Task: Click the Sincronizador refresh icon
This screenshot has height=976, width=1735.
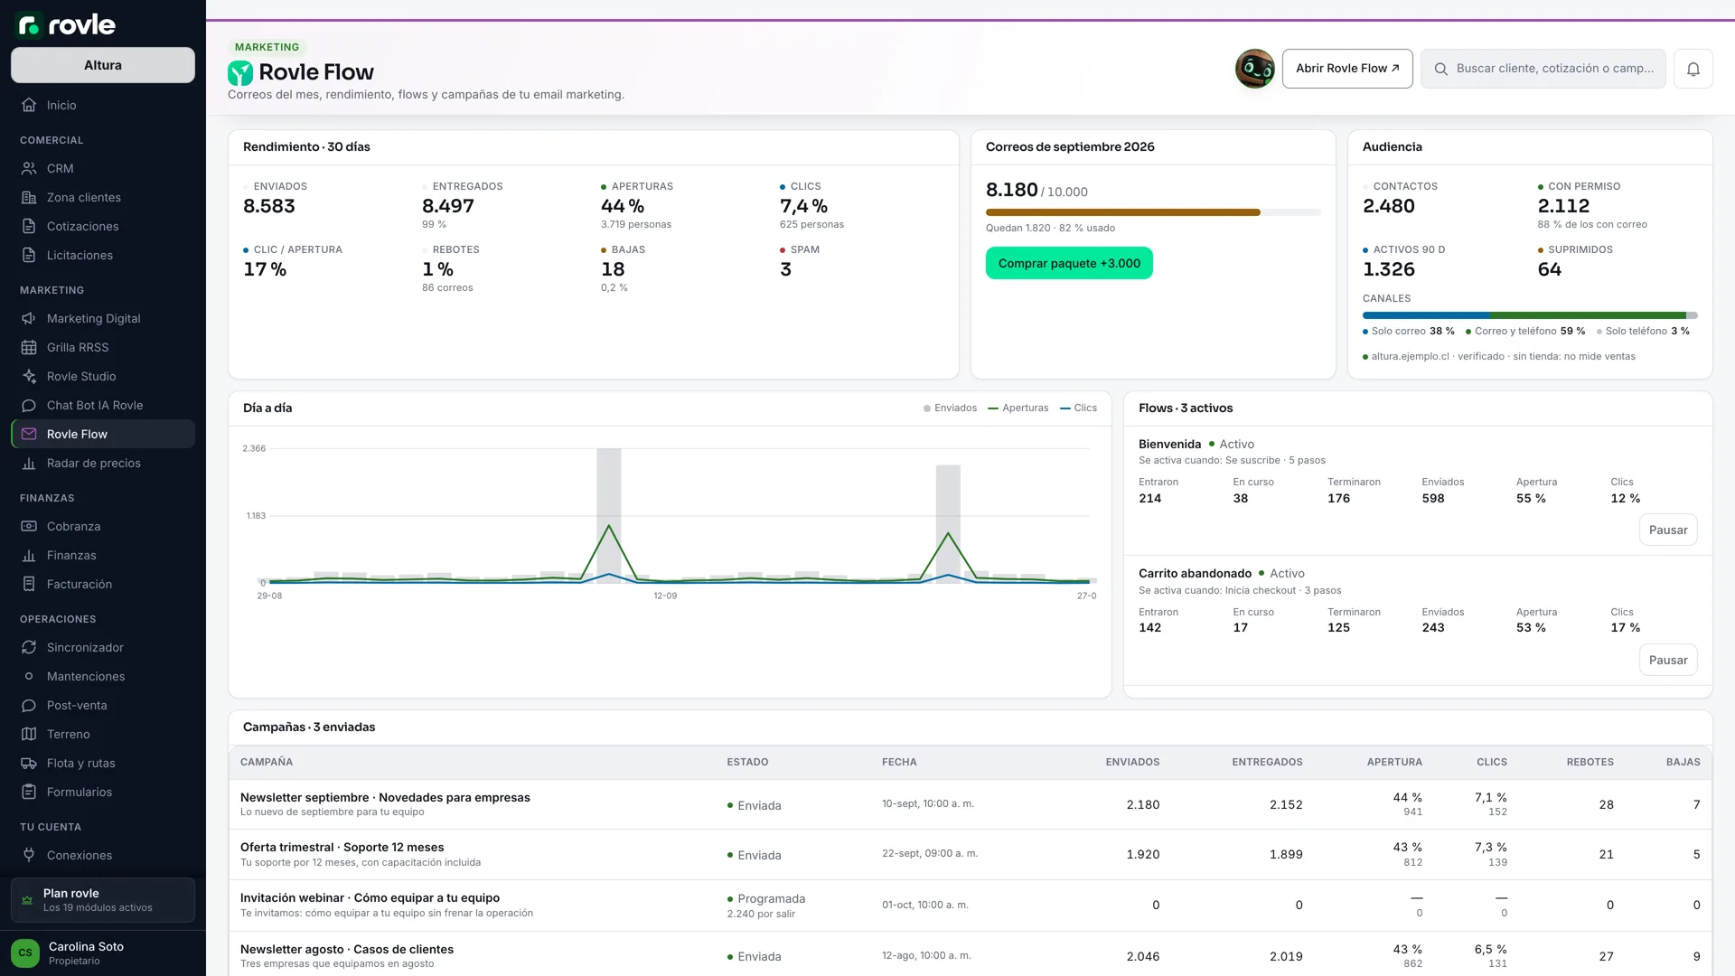Action: [x=29, y=647]
